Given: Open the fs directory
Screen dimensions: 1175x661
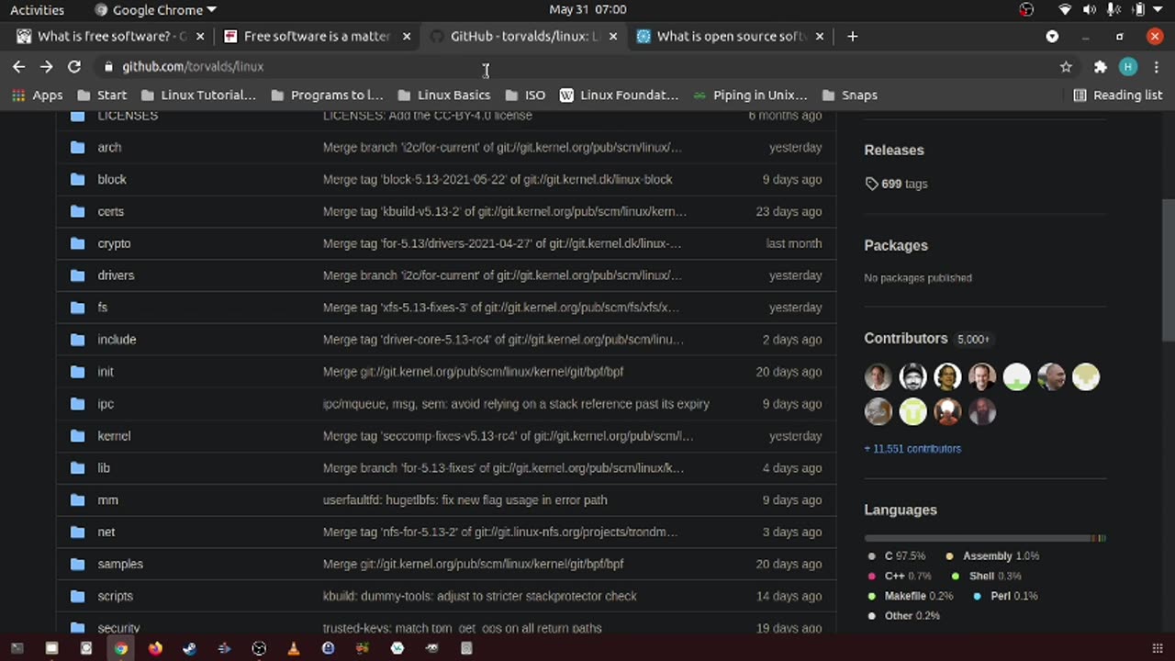Looking at the screenshot, I should click(x=102, y=308).
